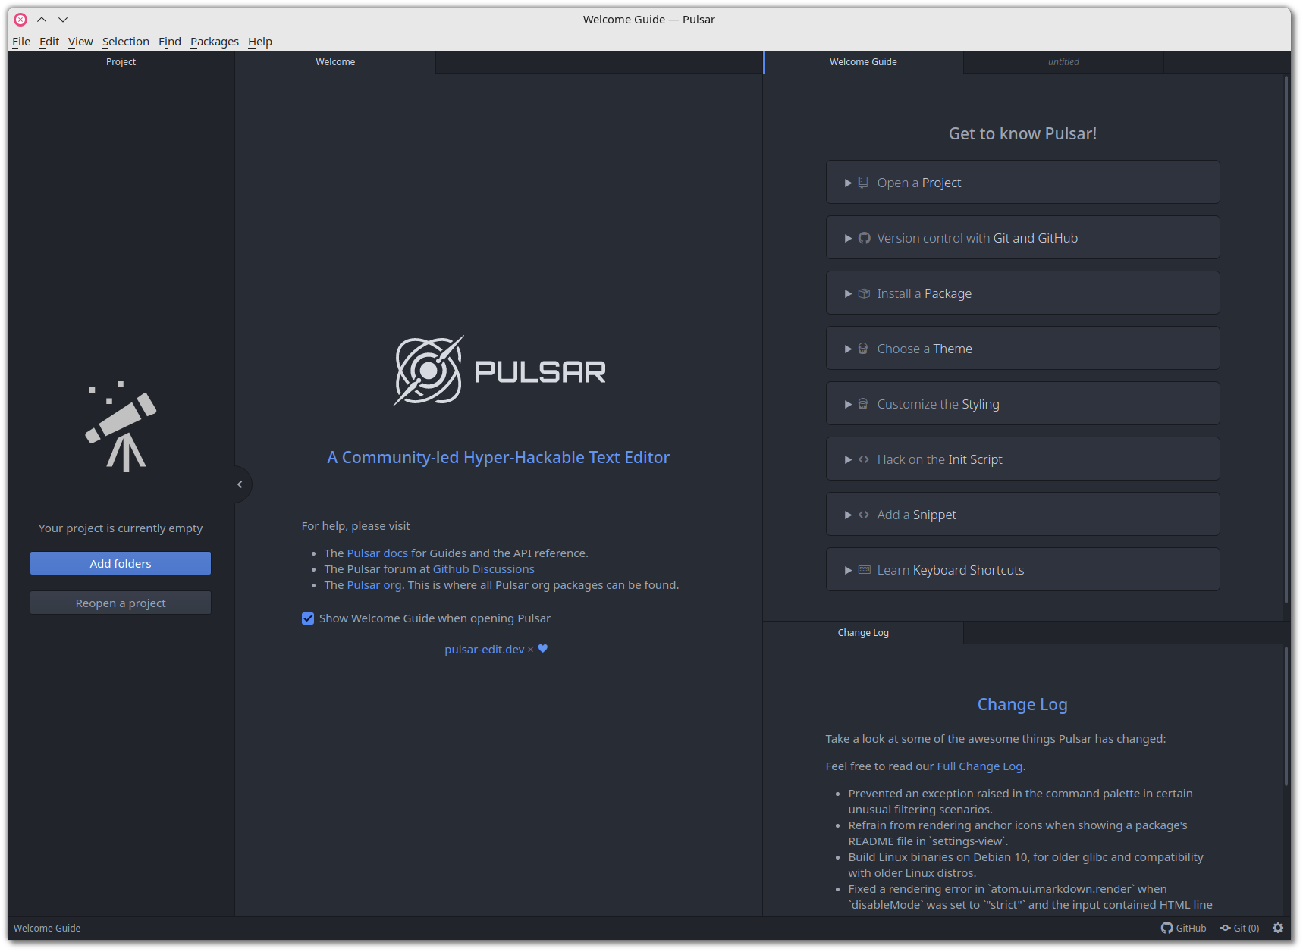The width and height of the screenshot is (1303, 952).
Task: Switch to the Welcome tab
Action: [x=335, y=62]
